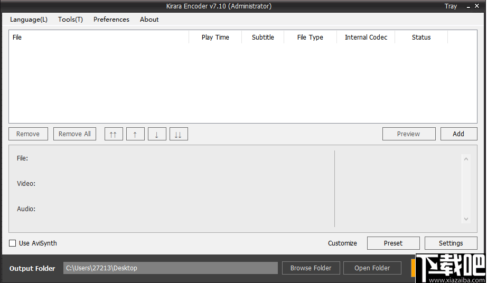The width and height of the screenshot is (487, 283).
Task: Click the Open Folder button
Action: point(372,268)
